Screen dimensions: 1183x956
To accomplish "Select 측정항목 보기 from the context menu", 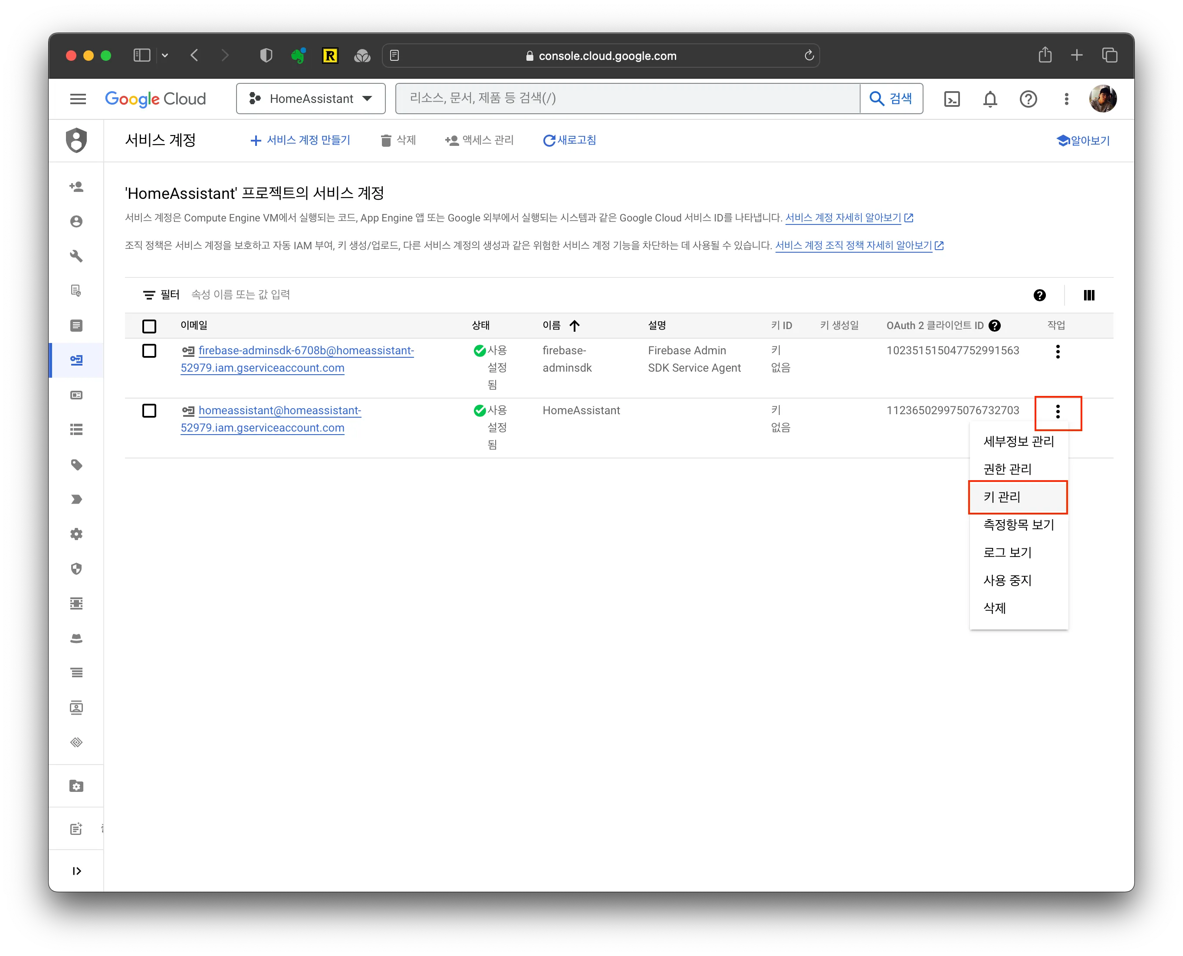I will click(x=1019, y=525).
